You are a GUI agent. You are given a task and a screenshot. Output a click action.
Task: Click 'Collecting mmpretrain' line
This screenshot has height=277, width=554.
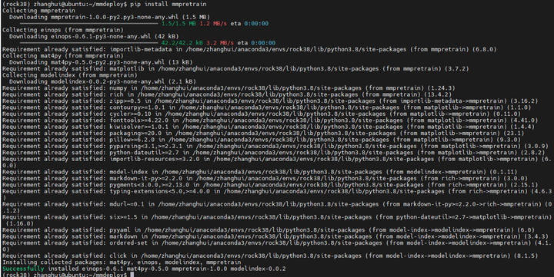click(38, 11)
